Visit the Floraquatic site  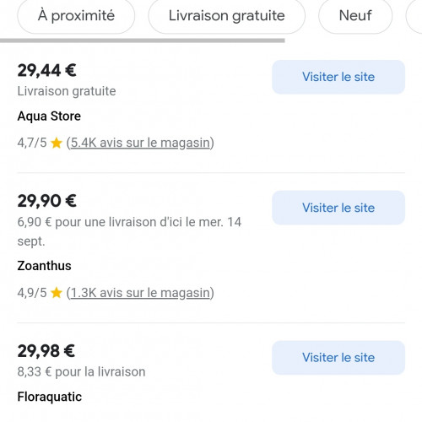pyautogui.click(x=338, y=358)
